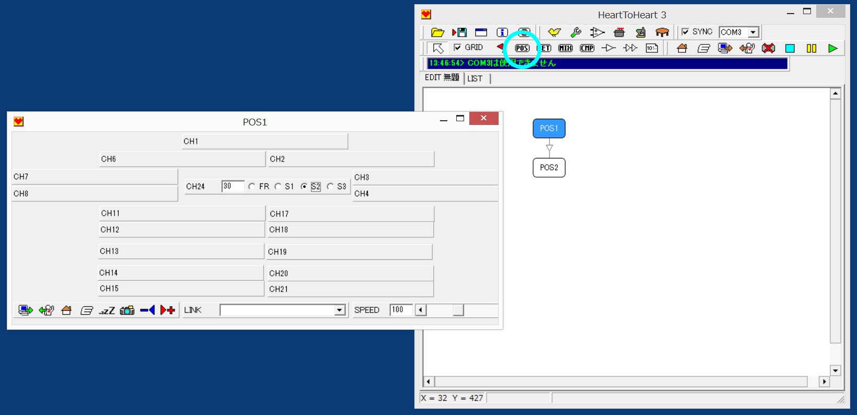Click the 101 counter block icon
This screenshot has height=415, width=857.
(x=652, y=48)
